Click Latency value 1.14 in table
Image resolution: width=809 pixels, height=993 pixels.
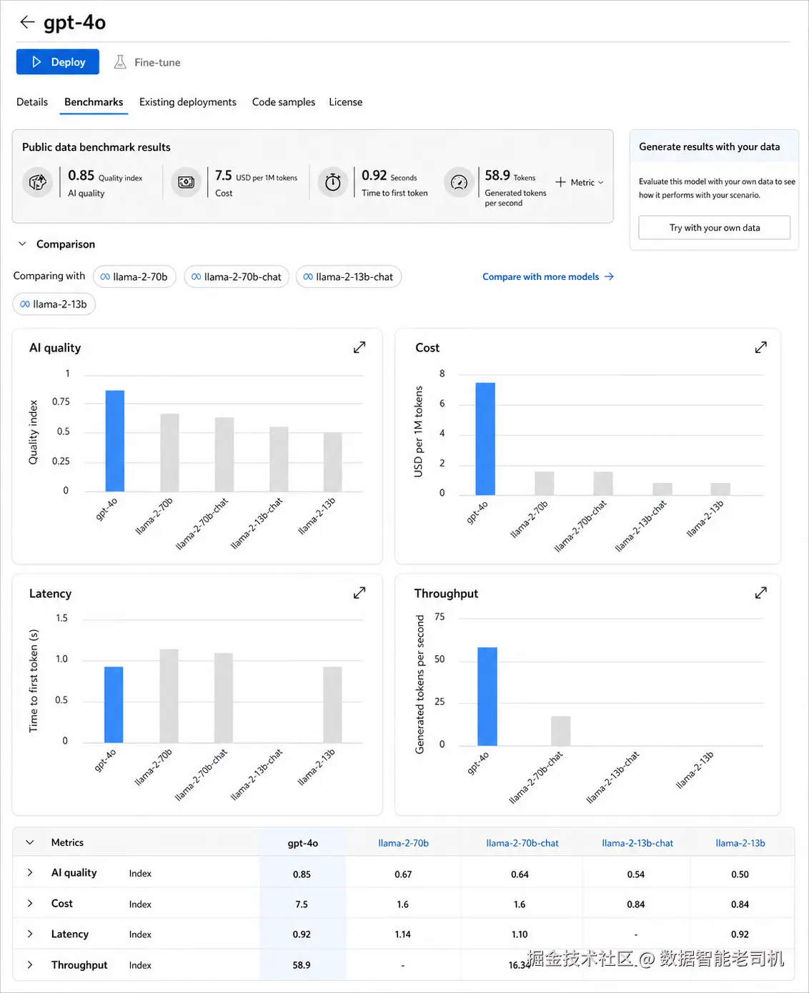click(x=403, y=934)
